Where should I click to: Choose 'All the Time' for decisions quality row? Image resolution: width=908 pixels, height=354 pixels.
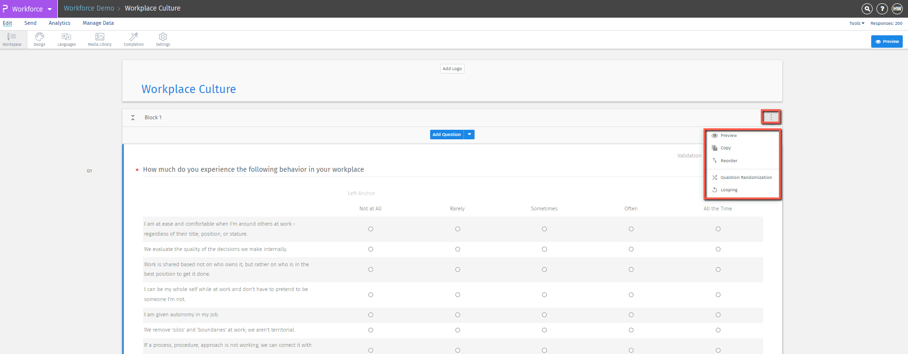(x=718, y=249)
